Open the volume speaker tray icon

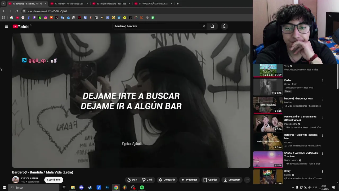click(x=310, y=188)
